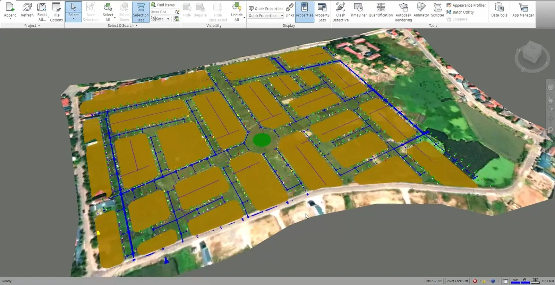The image size is (555, 285).
Task: Open the Scripter tool
Action: 437,10
